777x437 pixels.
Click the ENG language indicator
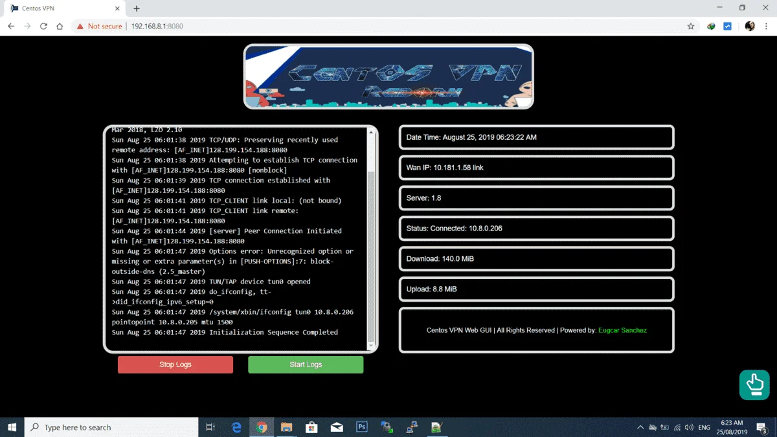point(704,427)
